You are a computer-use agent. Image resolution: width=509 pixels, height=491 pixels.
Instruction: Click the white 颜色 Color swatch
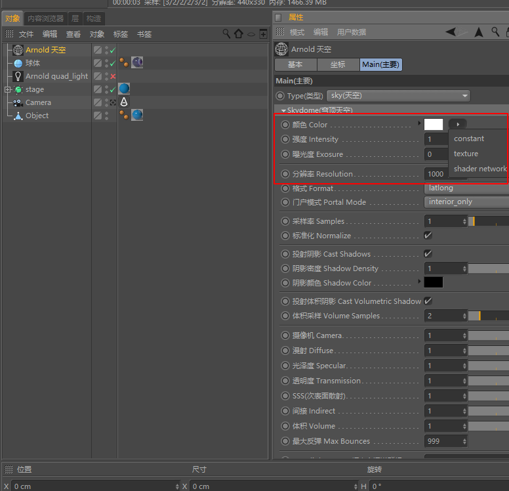(x=434, y=124)
